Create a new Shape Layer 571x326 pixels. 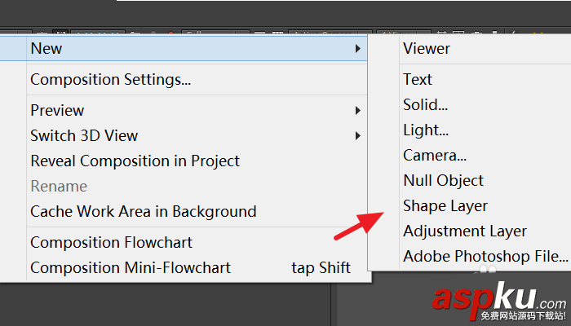click(445, 205)
